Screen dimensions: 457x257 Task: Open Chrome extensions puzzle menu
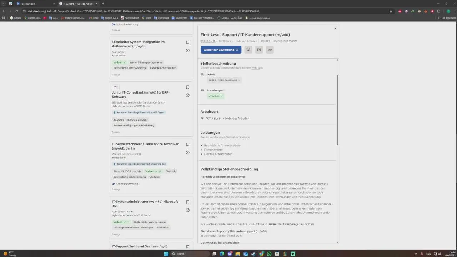[439, 11]
